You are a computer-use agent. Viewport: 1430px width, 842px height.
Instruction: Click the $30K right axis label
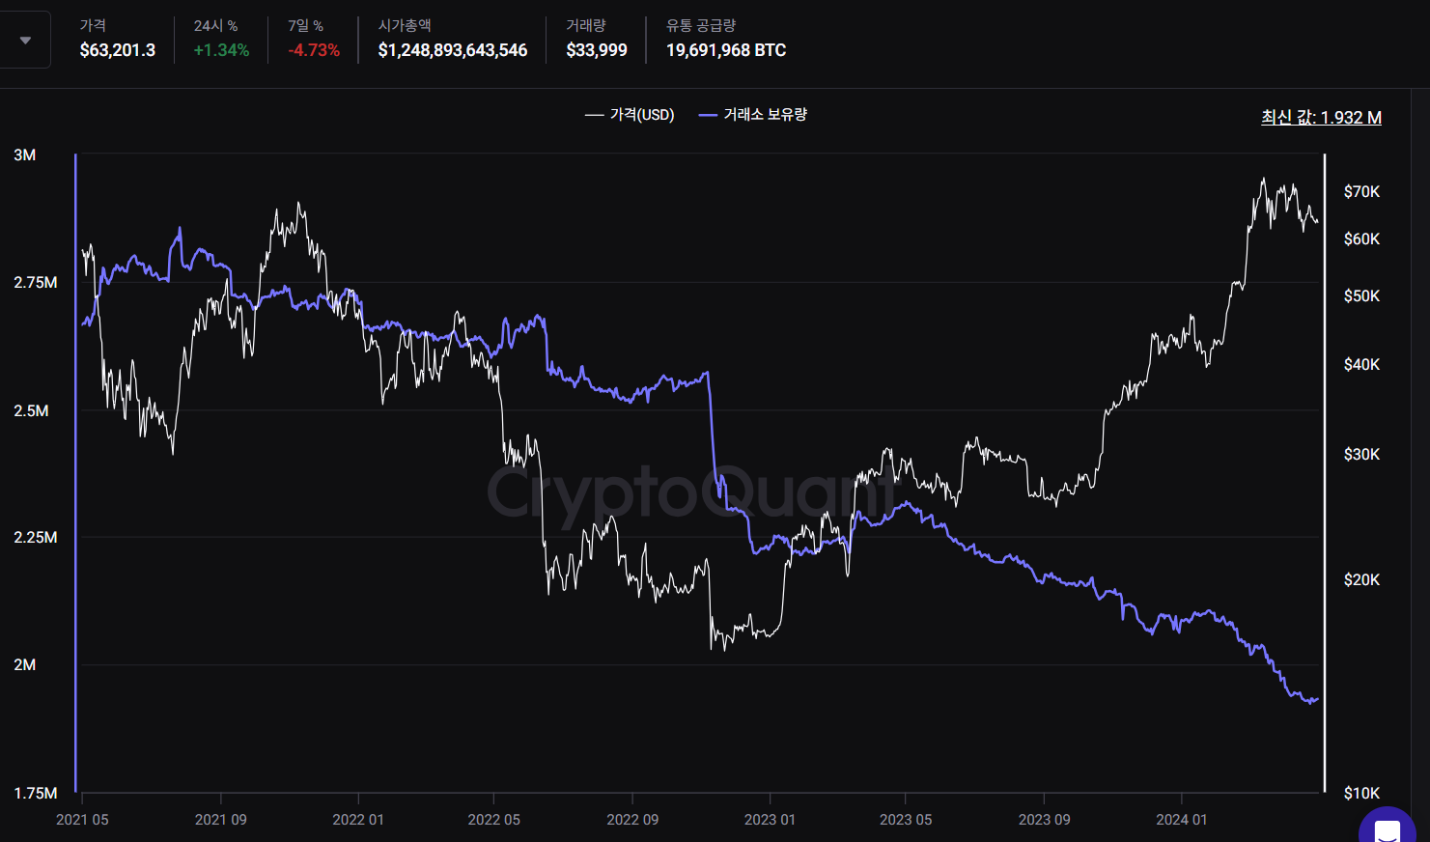pos(1361,455)
